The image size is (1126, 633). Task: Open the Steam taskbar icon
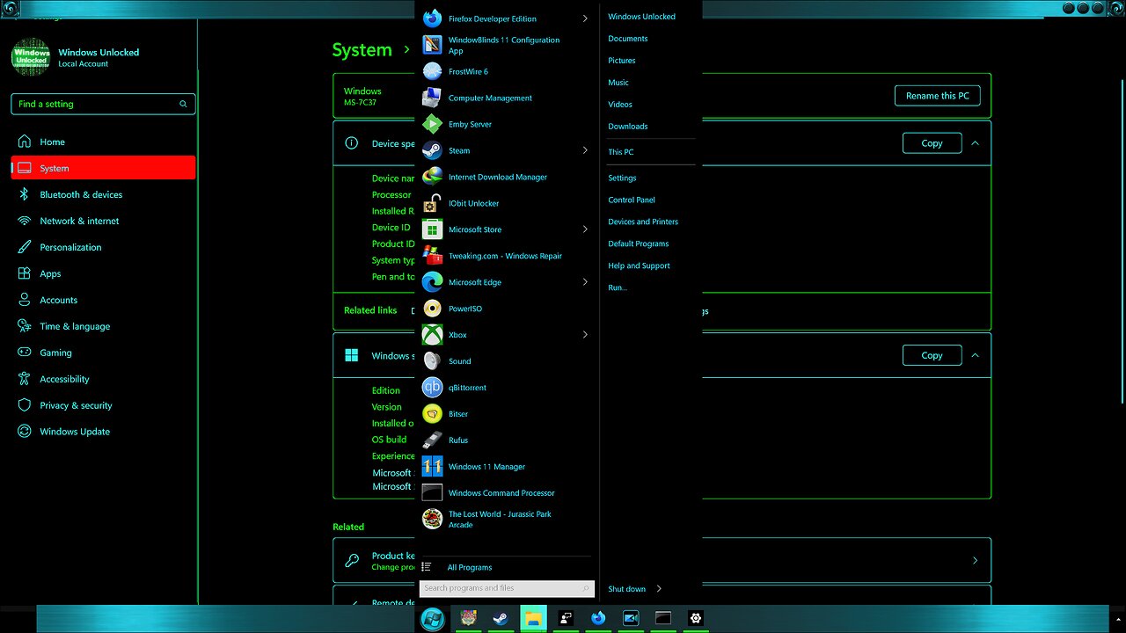(x=501, y=618)
